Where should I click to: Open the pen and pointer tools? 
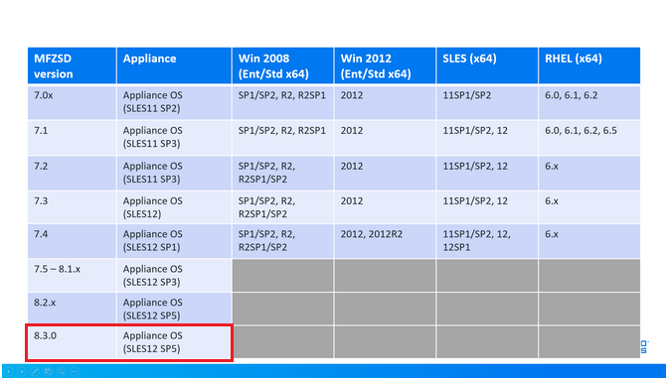pos(35,371)
